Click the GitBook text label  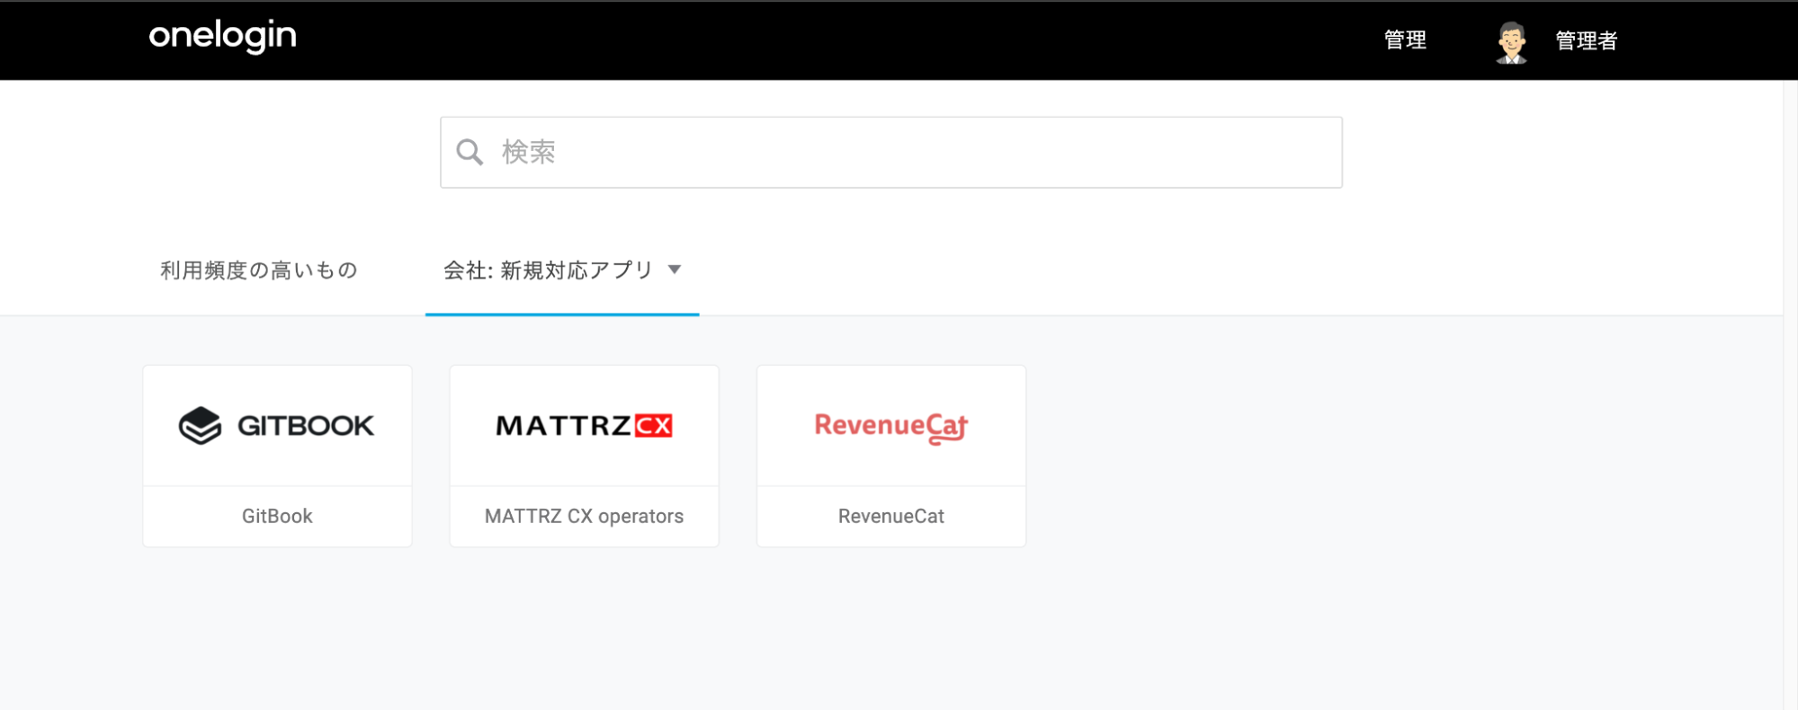(277, 516)
